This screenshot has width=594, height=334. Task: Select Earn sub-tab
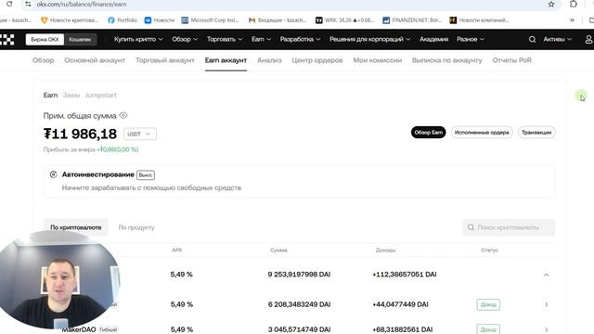pyautogui.click(x=50, y=95)
